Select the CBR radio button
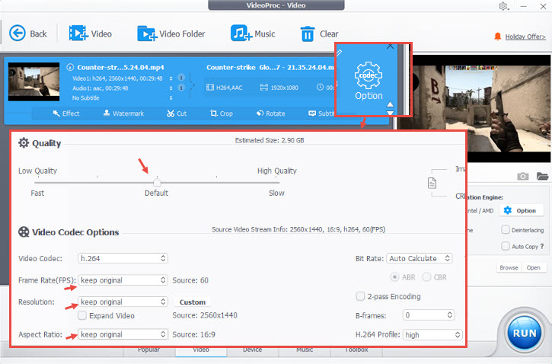Screen dimensions: 552x364 (x=426, y=277)
